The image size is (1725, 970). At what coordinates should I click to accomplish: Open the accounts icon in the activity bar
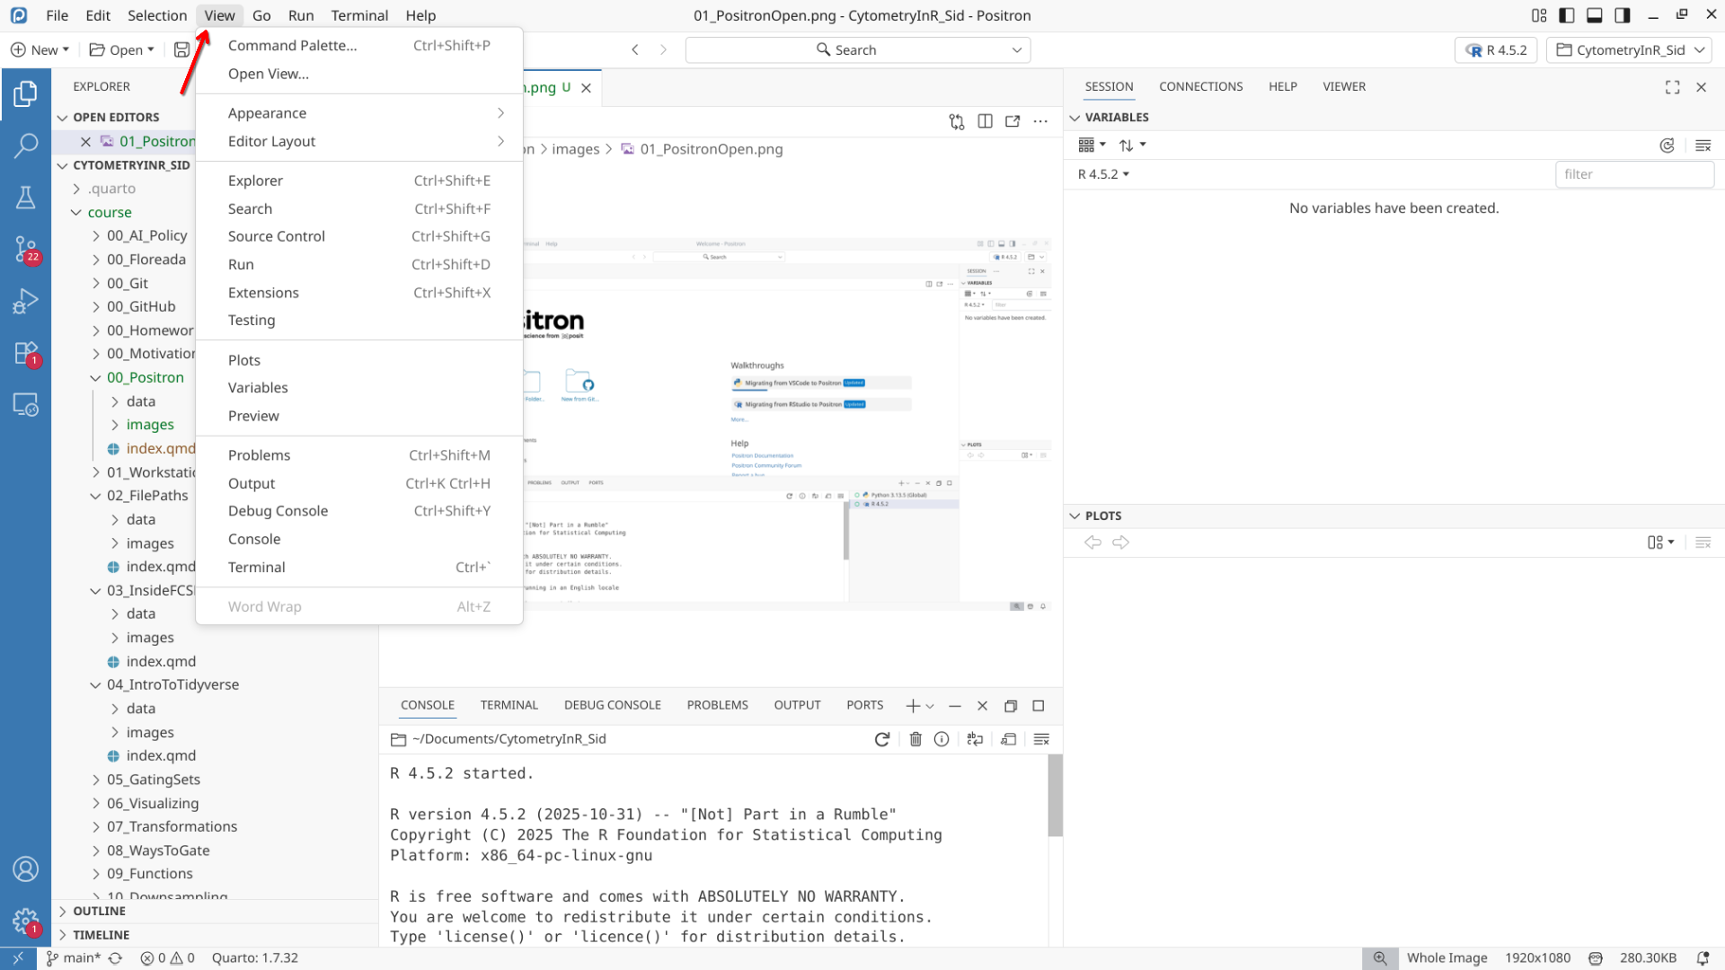tap(25, 869)
